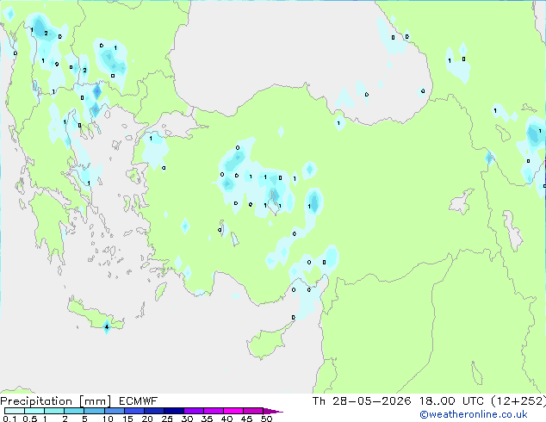Click the 5–10 mm legend color swatch
Viewport: 546px width, 422px height.
click(95, 411)
